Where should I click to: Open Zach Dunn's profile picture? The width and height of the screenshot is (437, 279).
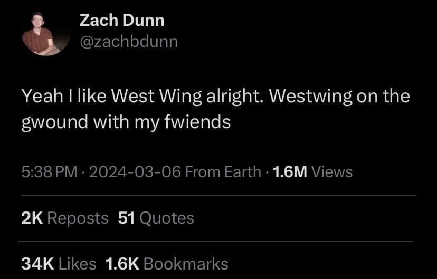[x=46, y=33]
